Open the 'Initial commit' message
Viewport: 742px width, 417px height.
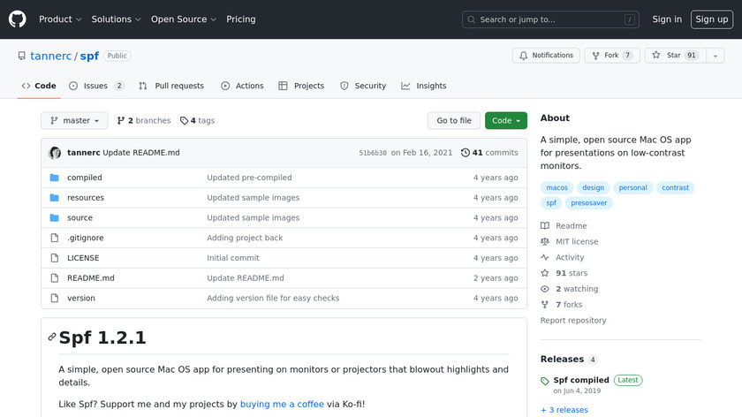coord(233,258)
